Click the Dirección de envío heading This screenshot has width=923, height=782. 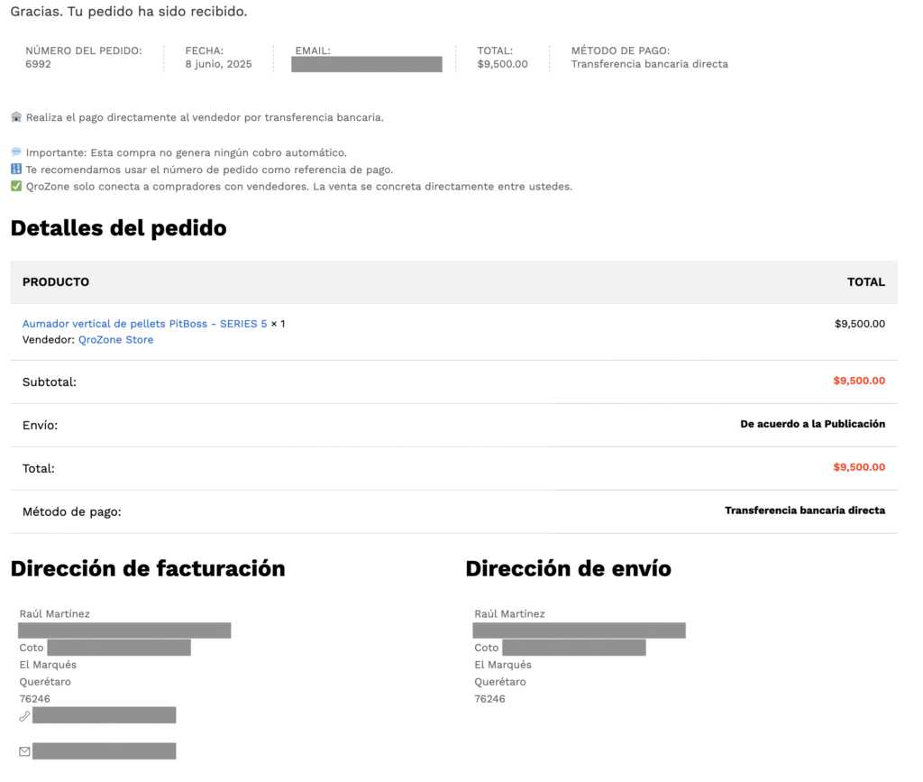[x=568, y=569]
